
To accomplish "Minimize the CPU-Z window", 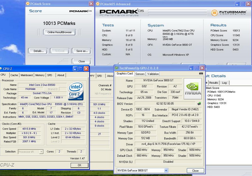I will (75, 69).
